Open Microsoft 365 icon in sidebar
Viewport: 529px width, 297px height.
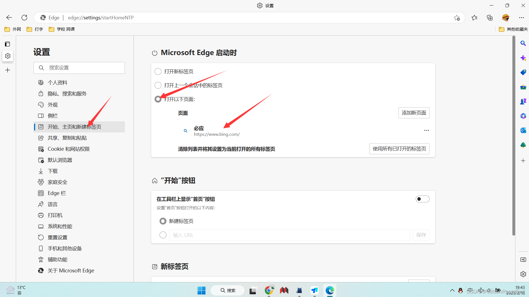[523, 116]
